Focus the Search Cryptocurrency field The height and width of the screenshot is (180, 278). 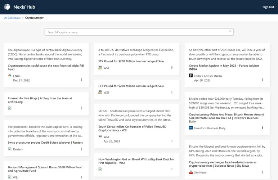click(139, 32)
